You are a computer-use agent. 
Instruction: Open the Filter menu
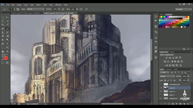(x=45, y=5)
